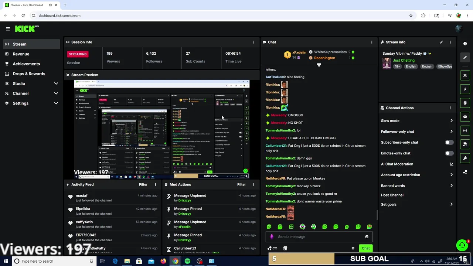This screenshot has height=266, width=473.
Task: Expand the Channel sidebar section
Action: (56, 93)
